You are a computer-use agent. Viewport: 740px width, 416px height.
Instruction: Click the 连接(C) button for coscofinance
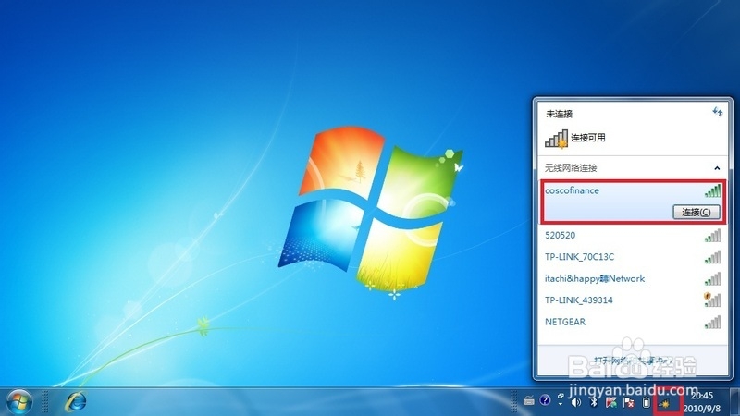tap(697, 212)
